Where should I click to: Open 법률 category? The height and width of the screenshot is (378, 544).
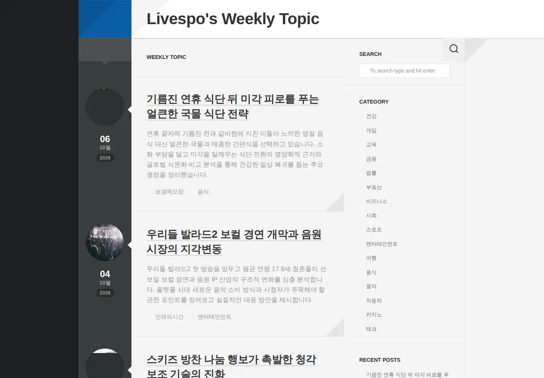coord(371,173)
